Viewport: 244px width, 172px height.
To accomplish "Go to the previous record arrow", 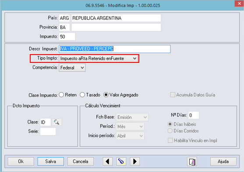I will (x=107, y=162).
